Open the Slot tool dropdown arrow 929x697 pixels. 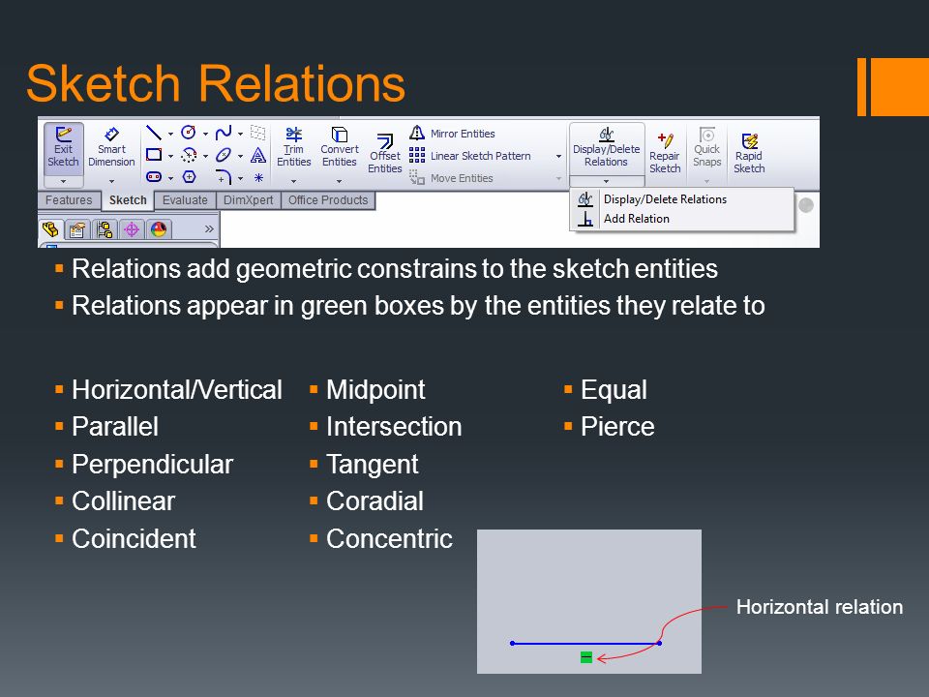click(170, 178)
